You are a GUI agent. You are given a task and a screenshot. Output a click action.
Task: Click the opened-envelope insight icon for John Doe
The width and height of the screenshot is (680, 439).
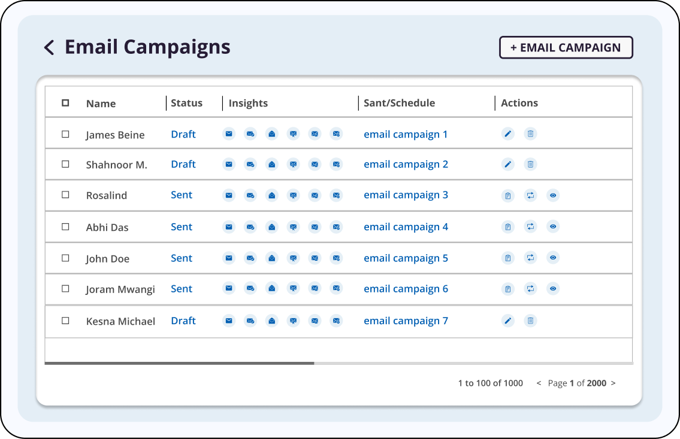click(272, 258)
